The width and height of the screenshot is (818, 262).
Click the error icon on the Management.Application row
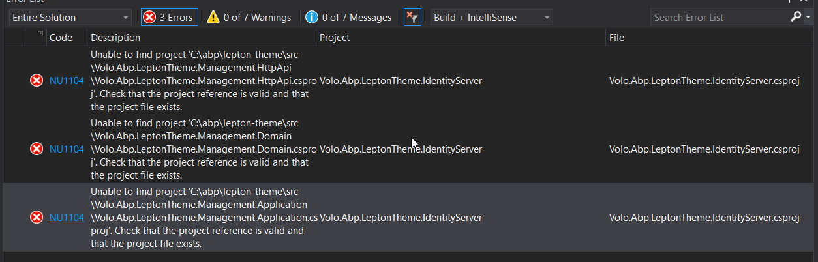point(37,217)
